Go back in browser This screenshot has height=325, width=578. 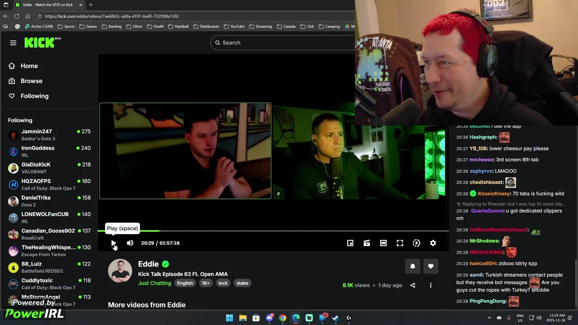click(6, 16)
